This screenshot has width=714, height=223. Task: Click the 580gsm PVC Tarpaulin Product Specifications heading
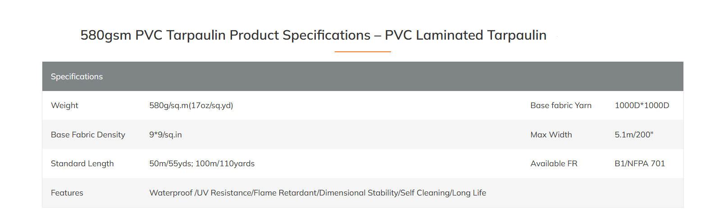pos(313,35)
